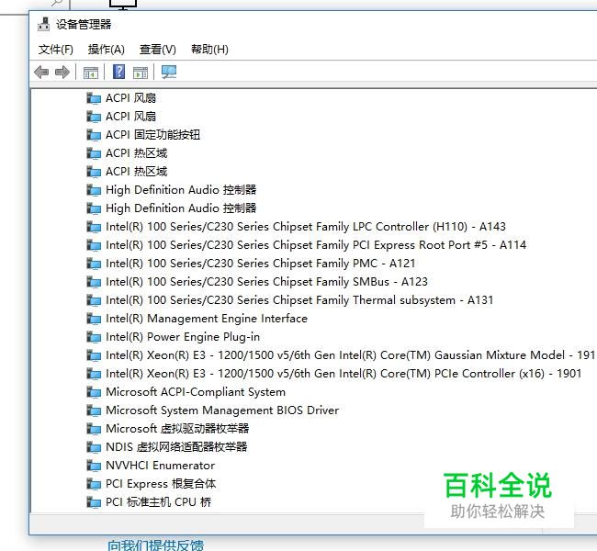The image size is (597, 551).
Task: Click the device icon beside Intel(R) Management Engine Interface
Action: pos(94,319)
